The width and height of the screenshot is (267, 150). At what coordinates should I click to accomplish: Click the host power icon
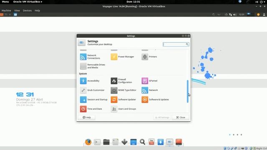(x=262, y=2)
